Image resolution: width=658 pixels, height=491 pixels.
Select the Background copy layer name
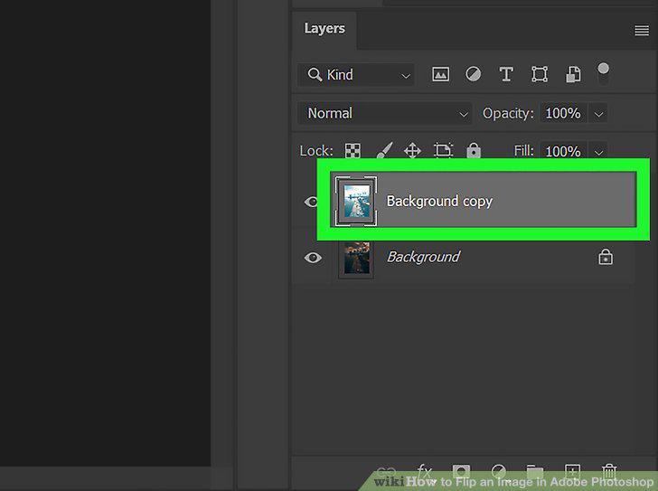439,201
